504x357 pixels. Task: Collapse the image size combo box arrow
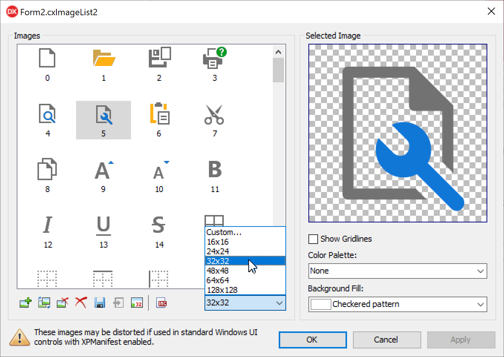(279, 303)
